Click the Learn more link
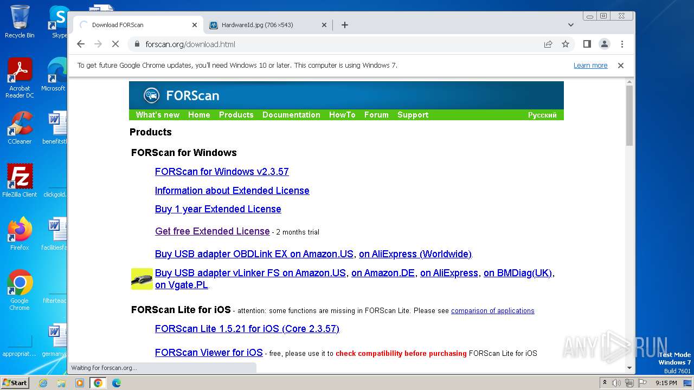Image resolution: width=694 pixels, height=390 pixels. (x=590, y=65)
